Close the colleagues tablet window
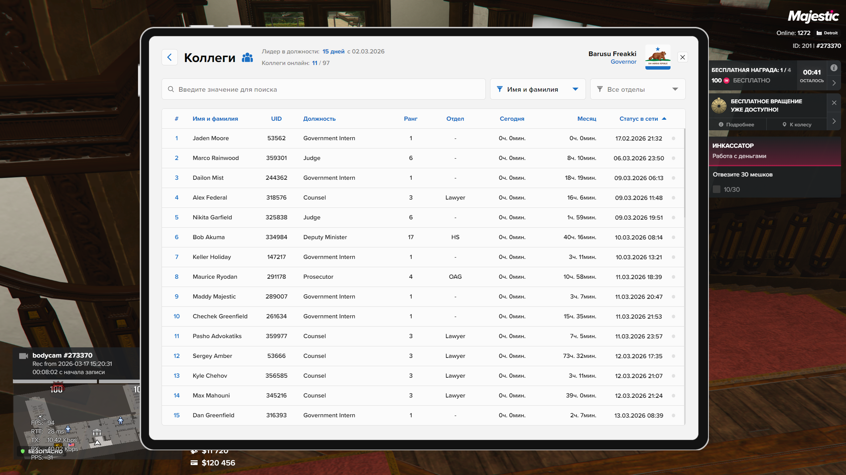The image size is (846, 475). coord(682,57)
